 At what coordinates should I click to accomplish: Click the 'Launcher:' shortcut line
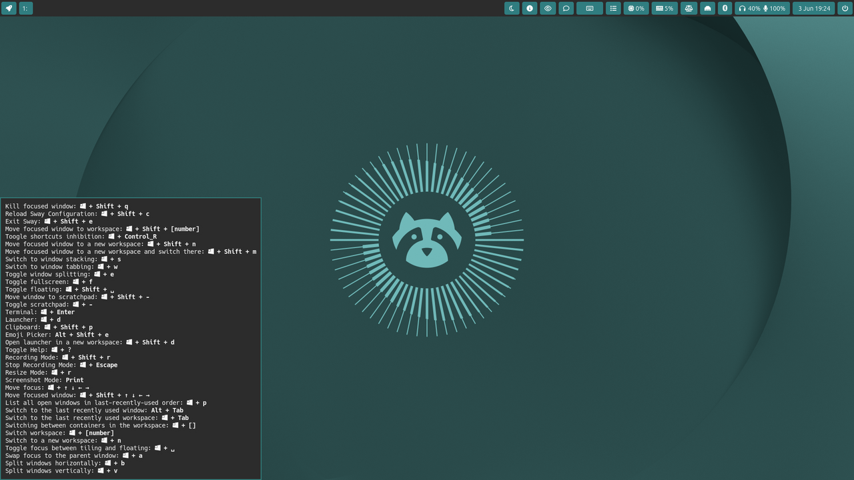point(33,319)
